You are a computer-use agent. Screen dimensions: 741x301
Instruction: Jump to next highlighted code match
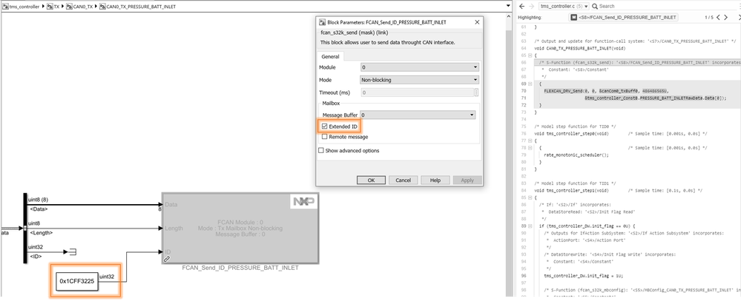click(726, 18)
